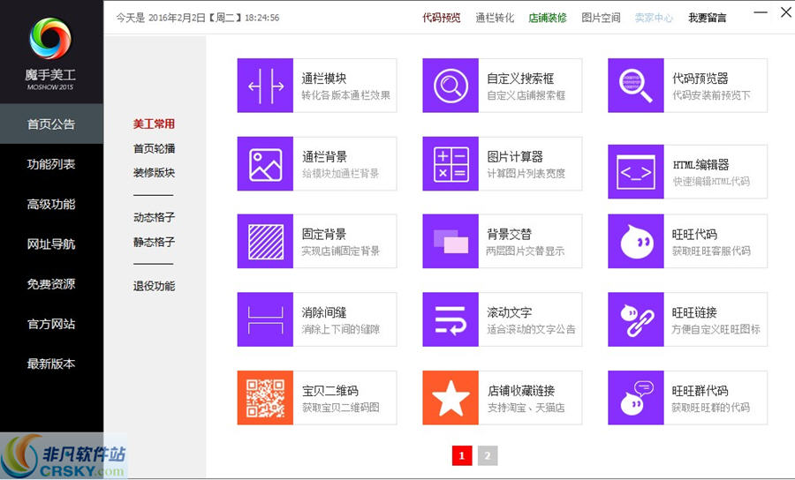The image size is (795, 480).
Task: Click the 两层图片交替显示 description
Action: (526, 251)
